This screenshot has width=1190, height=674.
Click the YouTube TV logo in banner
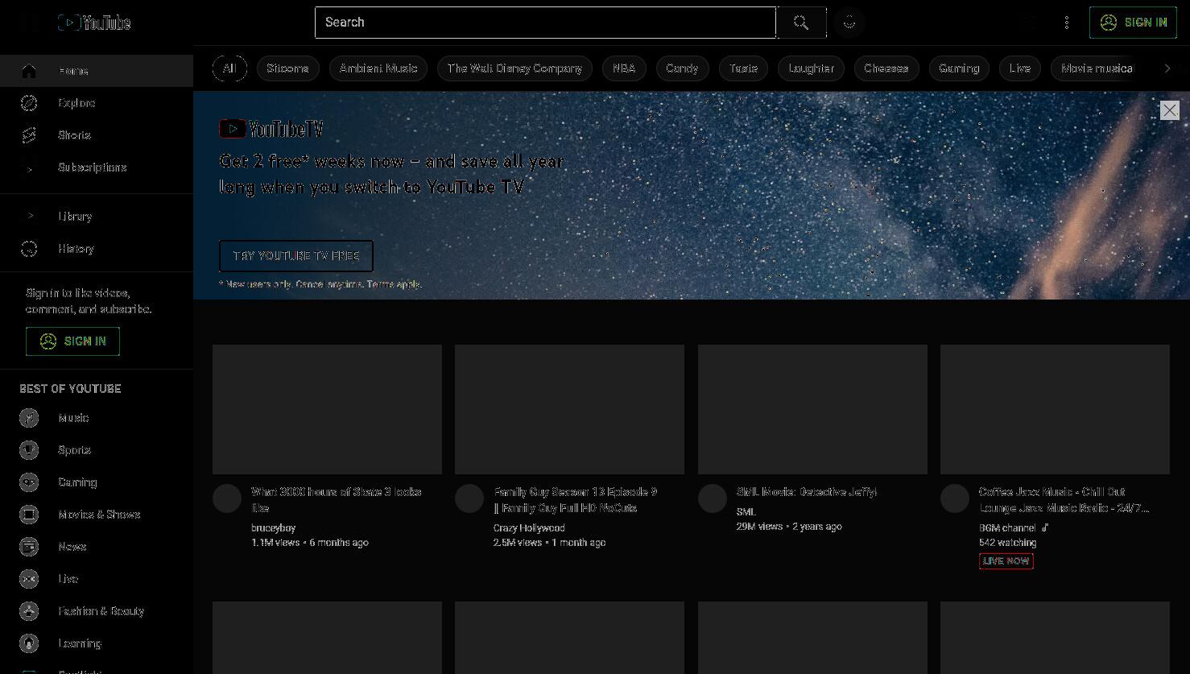pyautogui.click(x=271, y=129)
